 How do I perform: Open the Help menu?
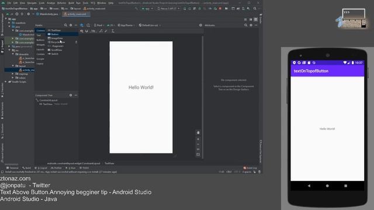pos(111,3)
